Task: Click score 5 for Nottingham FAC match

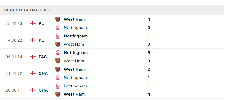Action: [x=149, y=53]
